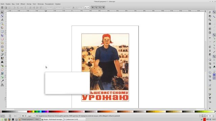Select the Zoom tool in toolbox
216x121 pixels.
[x=2, y=24]
